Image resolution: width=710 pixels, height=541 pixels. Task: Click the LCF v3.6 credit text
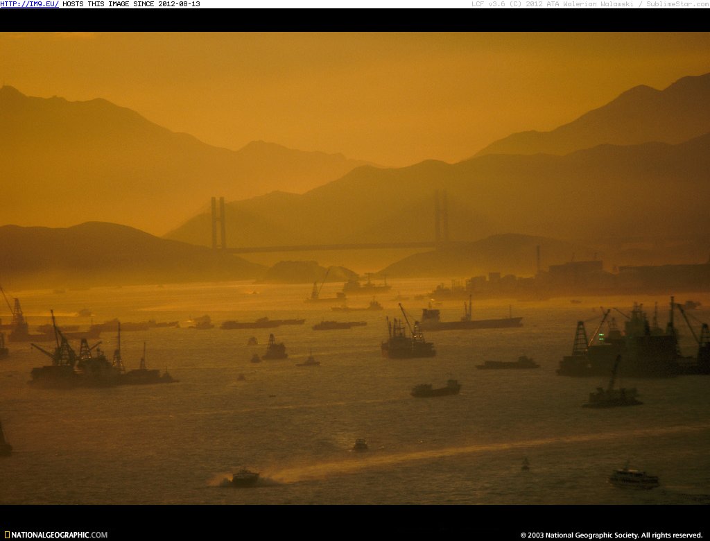tap(591, 4)
